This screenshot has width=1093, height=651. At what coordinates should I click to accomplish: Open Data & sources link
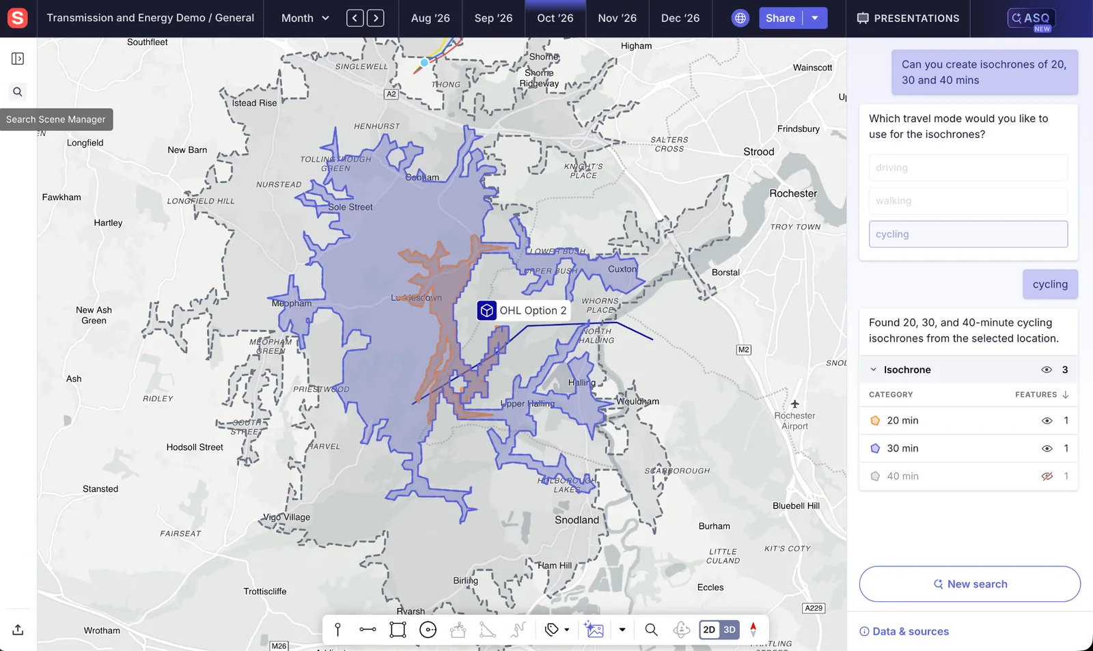904,631
